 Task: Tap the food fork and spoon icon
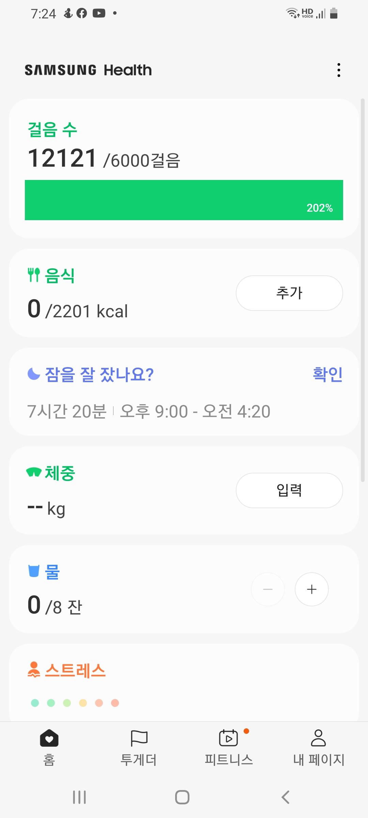coord(34,275)
